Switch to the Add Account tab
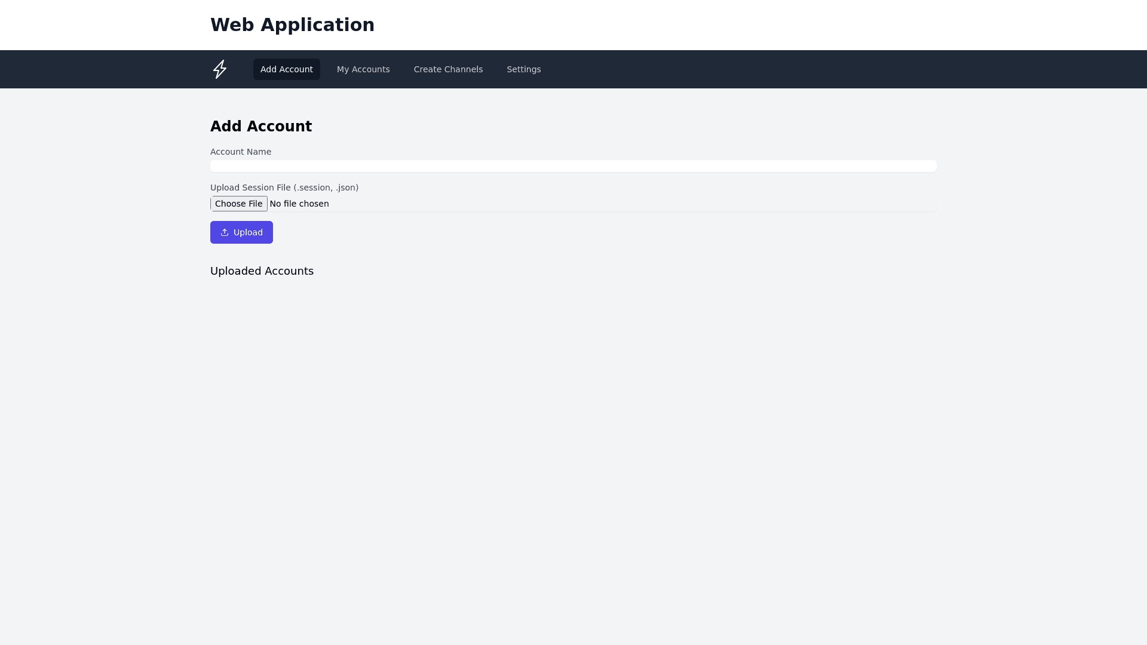Image resolution: width=1147 pixels, height=645 pixels. (x=286, y=69)
